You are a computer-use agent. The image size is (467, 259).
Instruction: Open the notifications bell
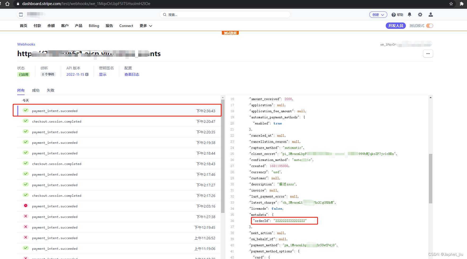[x=410, y=15]
